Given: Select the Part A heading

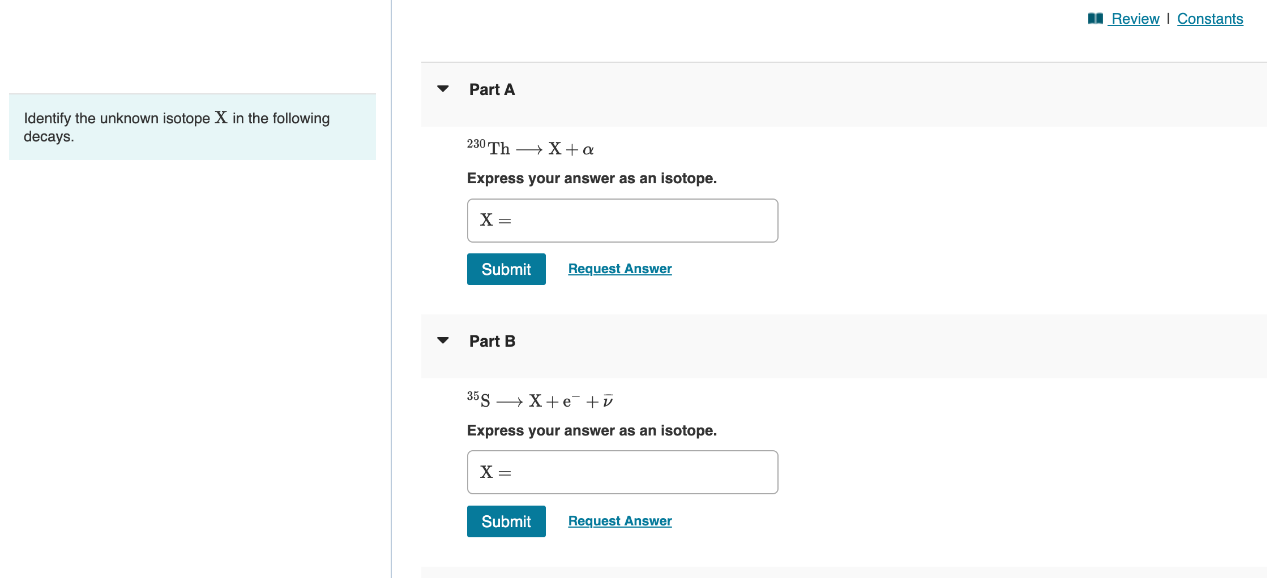Looking at the screenshot, I should (492, 89).
